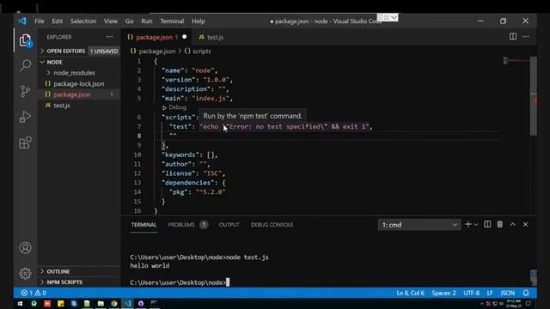The image size is (550, 309).
Task: Open editor More Actions ellipsis
Action: click(525, 36)
